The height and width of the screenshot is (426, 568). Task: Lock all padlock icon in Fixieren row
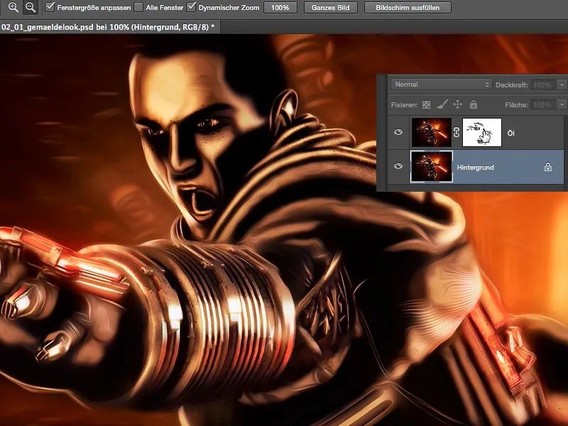point(474,104)
